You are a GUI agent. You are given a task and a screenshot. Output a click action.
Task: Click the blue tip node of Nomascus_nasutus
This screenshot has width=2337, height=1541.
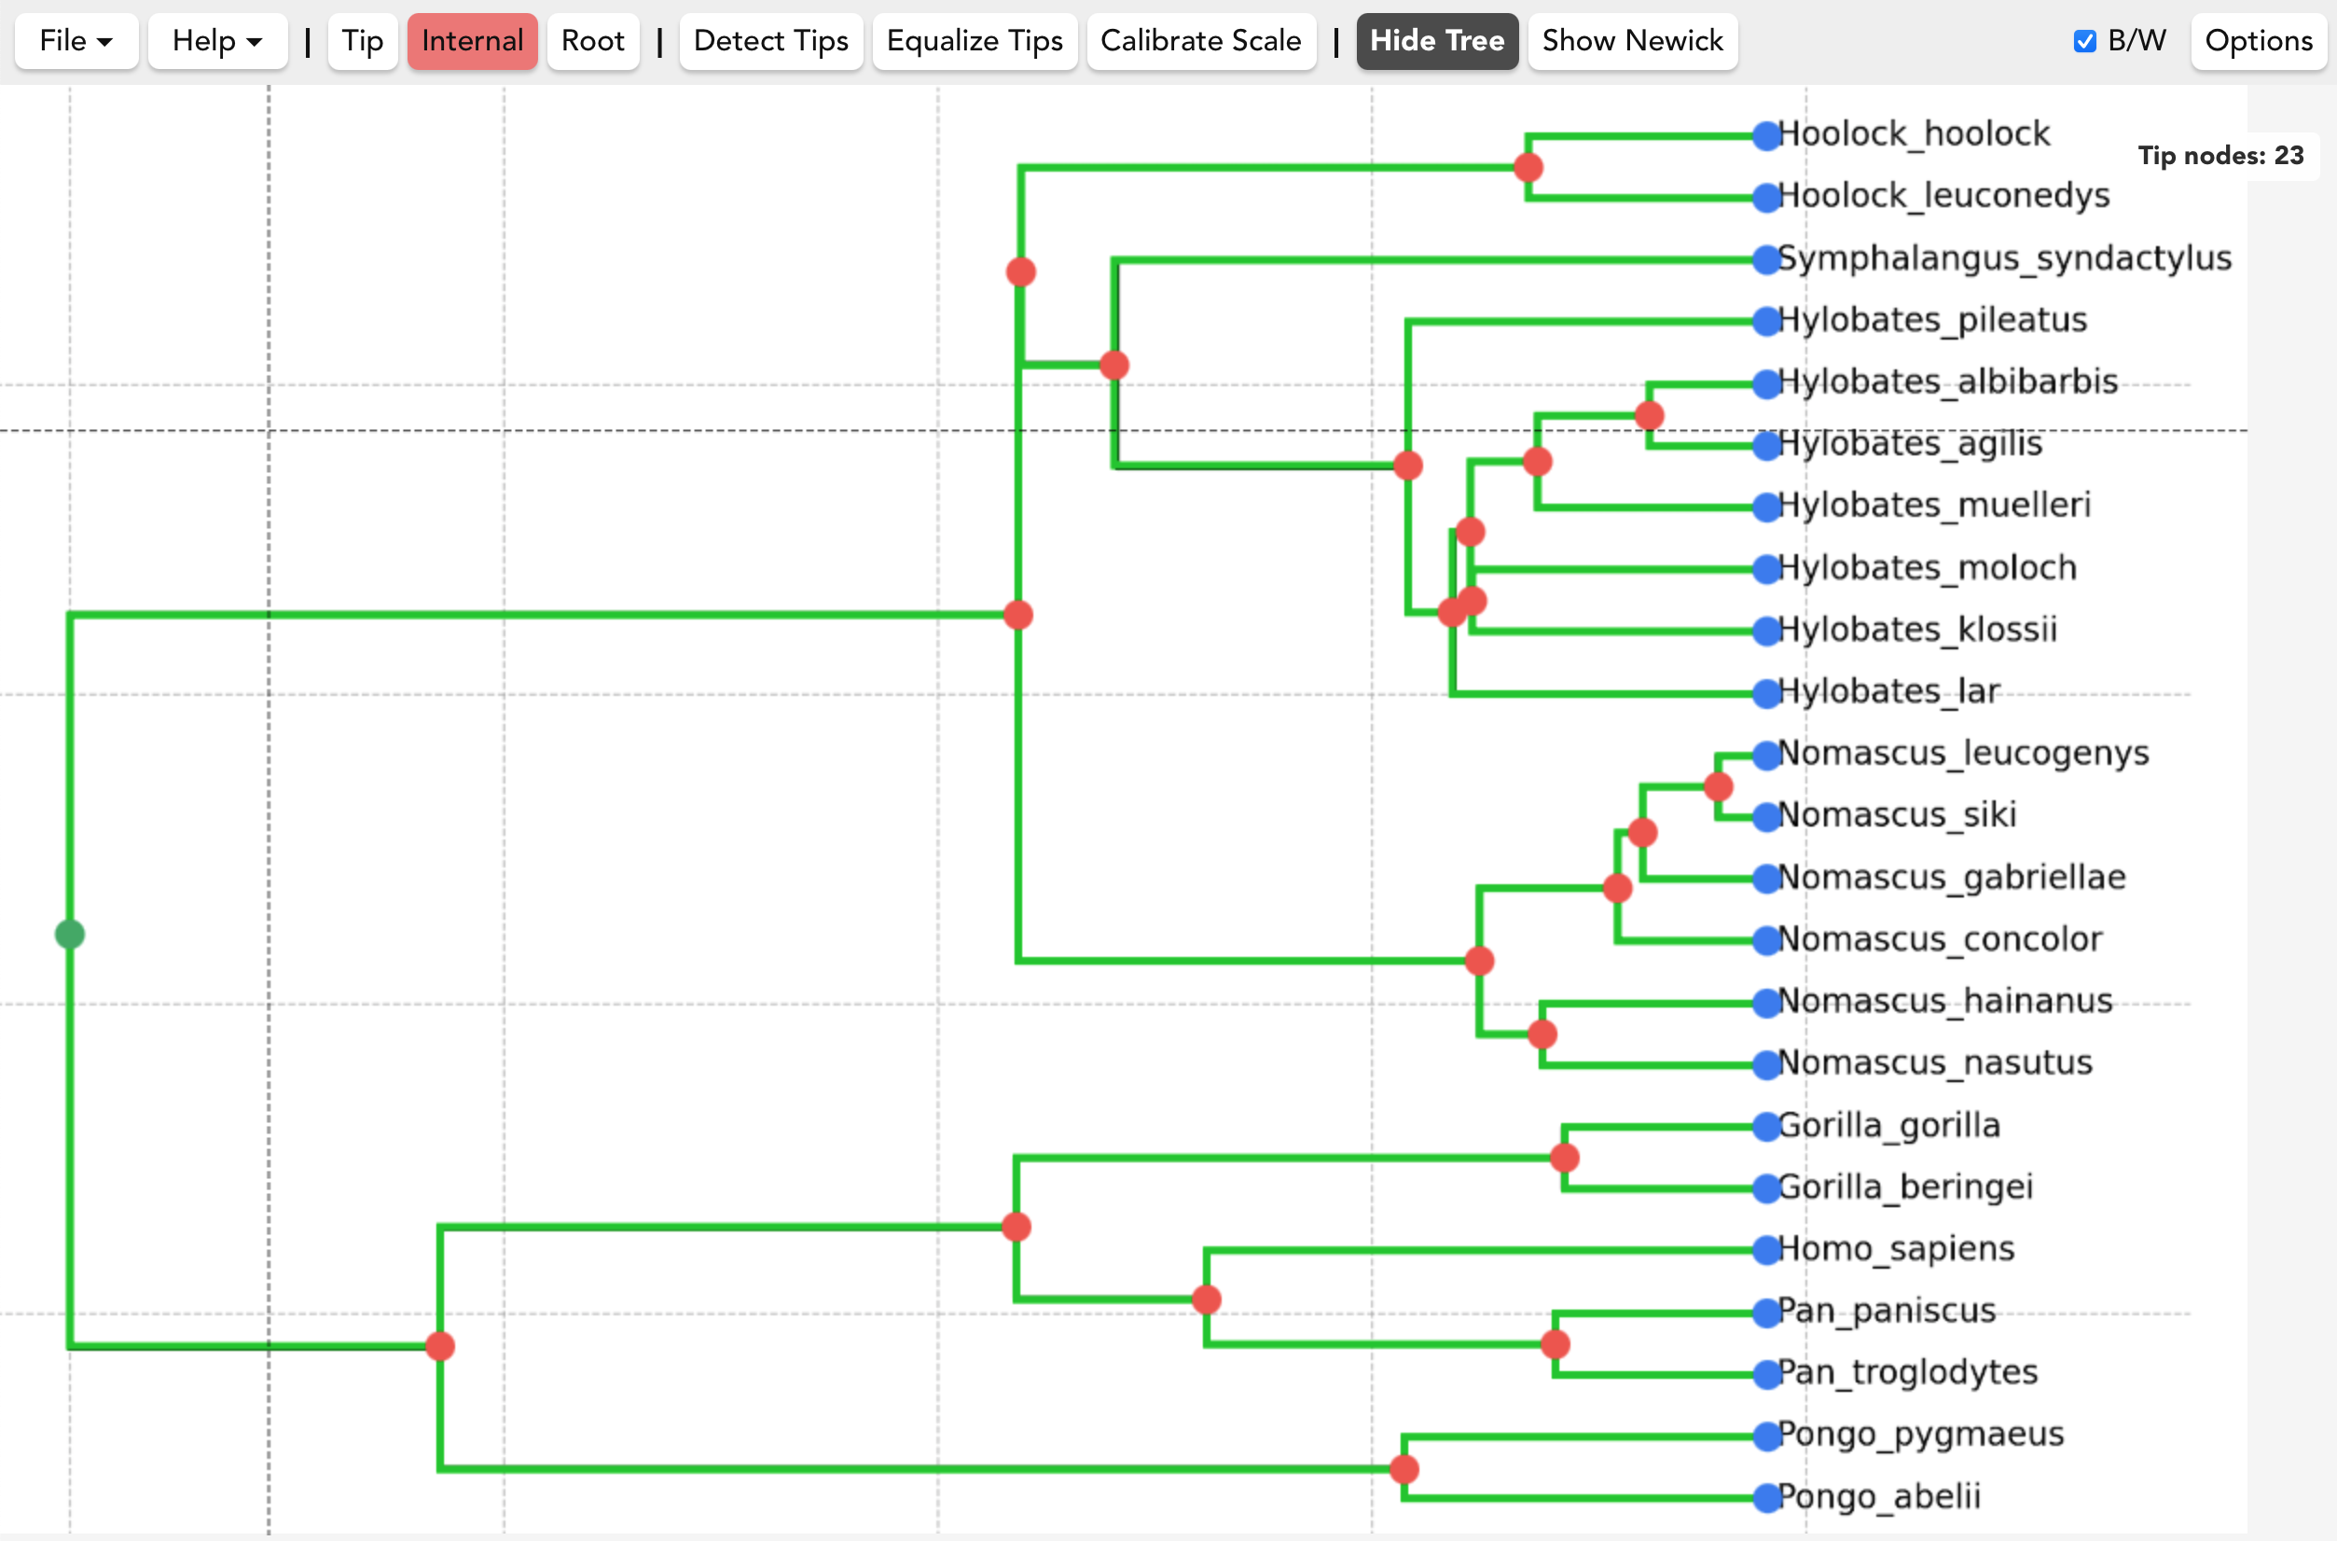pyautogui.click(x=1767, y=1064)
